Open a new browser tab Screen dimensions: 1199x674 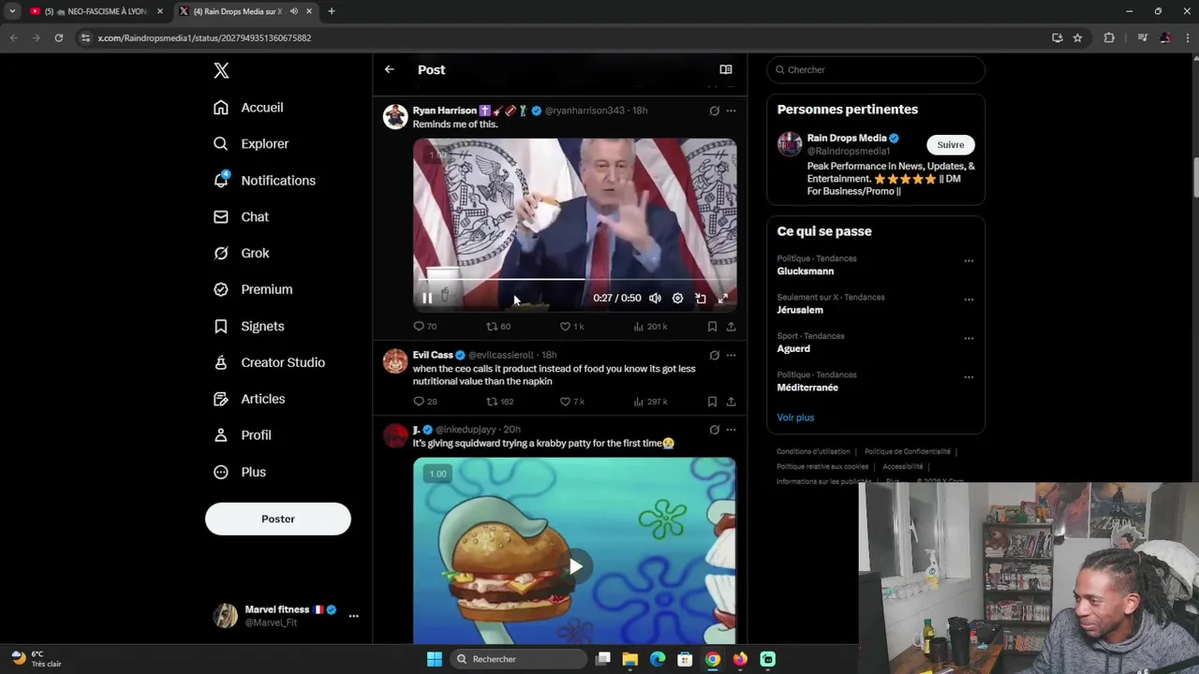pyautogui.click(x=331, y=11)
